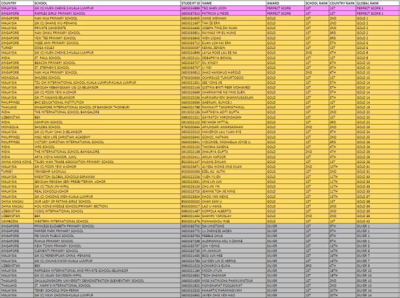Click the name cell TEO SHEN JOON
The width and height of the screenshot is (400, 298).
click(x=233, y=8)
